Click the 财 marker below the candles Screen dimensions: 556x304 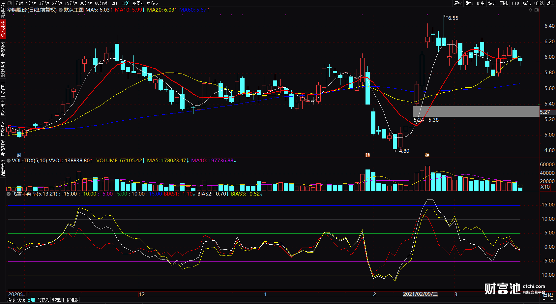click(19, 155)
